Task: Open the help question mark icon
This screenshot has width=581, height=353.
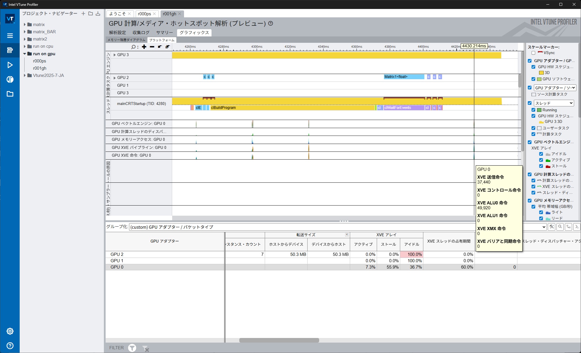Action: click(10, 345)
